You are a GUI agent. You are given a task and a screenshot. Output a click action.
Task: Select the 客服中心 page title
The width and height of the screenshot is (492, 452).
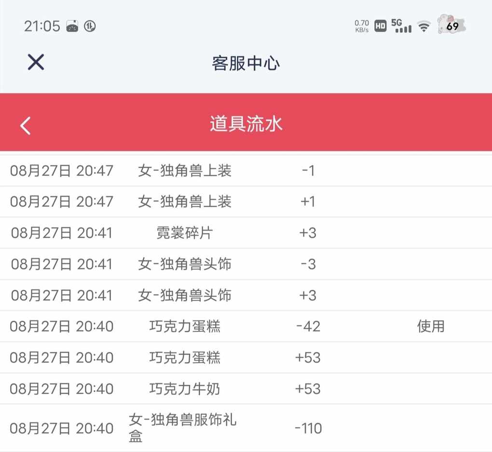tap(246, 63)
